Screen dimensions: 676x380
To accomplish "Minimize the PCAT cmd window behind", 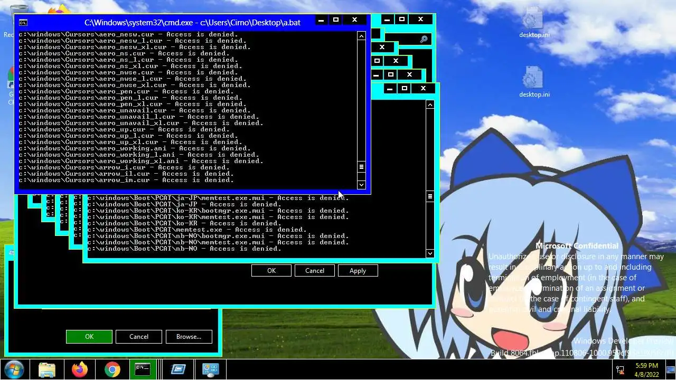I will coord(390,89).
